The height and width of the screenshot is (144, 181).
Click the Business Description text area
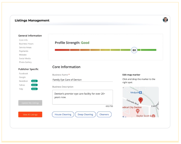click(82, 97)
